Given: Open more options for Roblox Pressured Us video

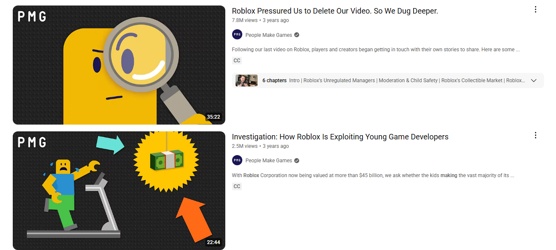Looking at the screenshot, I should click(x=536, y=9).
